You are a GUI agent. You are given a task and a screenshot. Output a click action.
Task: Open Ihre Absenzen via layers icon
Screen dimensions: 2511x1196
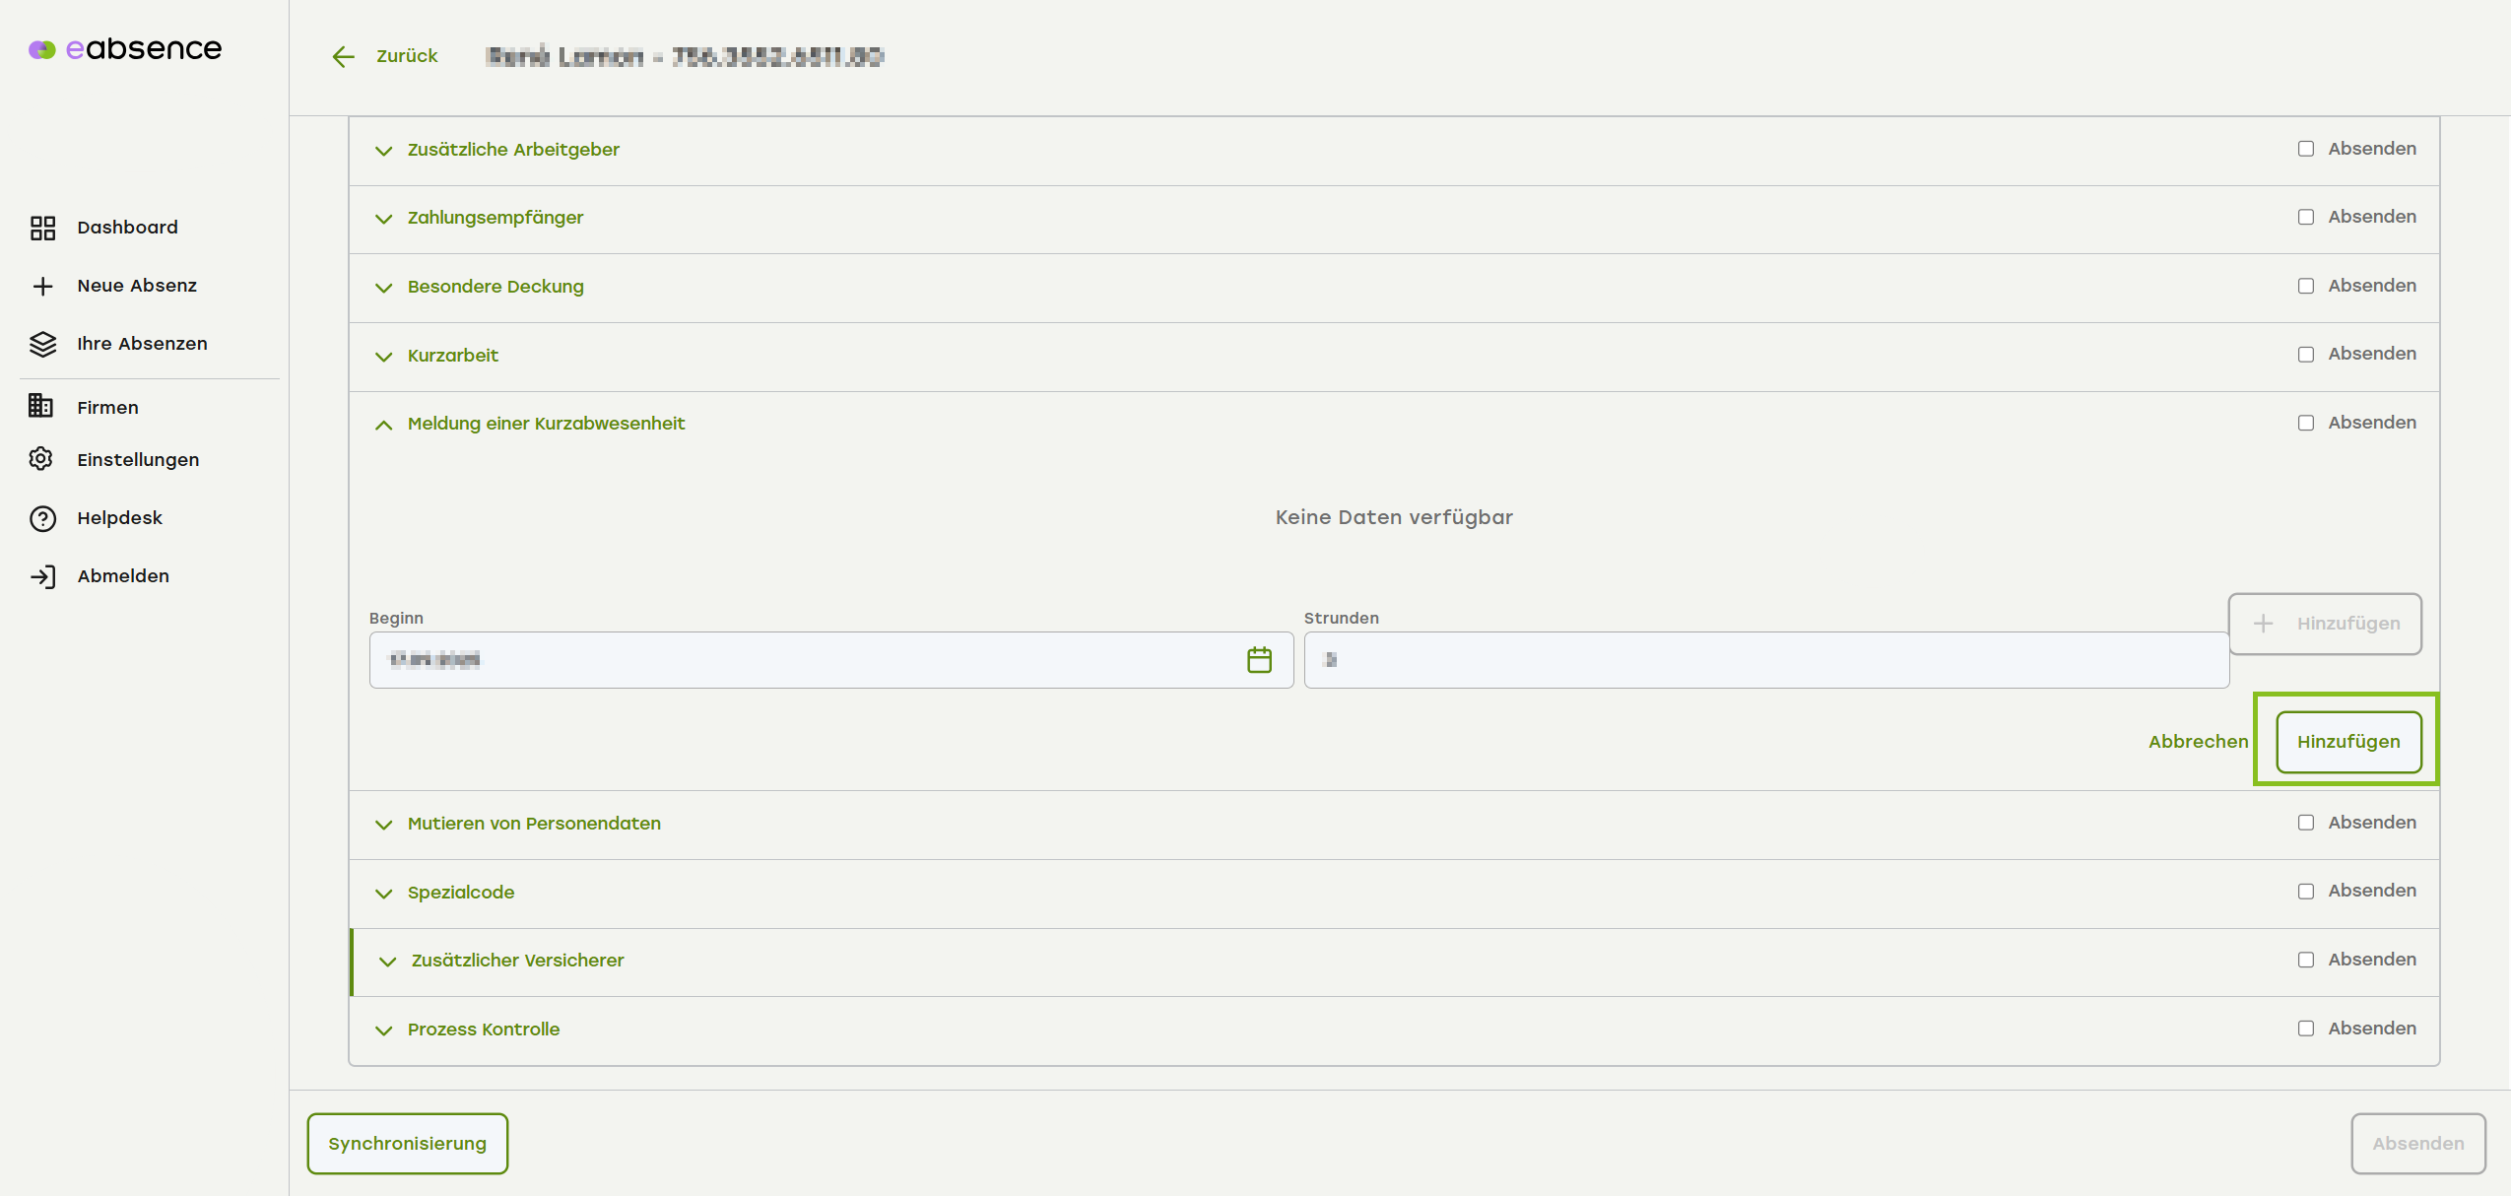42,344
